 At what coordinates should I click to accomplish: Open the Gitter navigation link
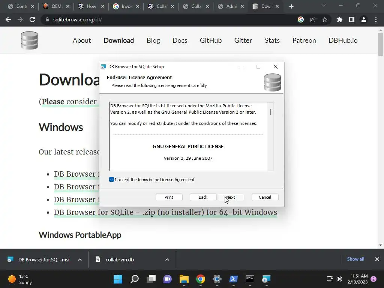point(243,40)
